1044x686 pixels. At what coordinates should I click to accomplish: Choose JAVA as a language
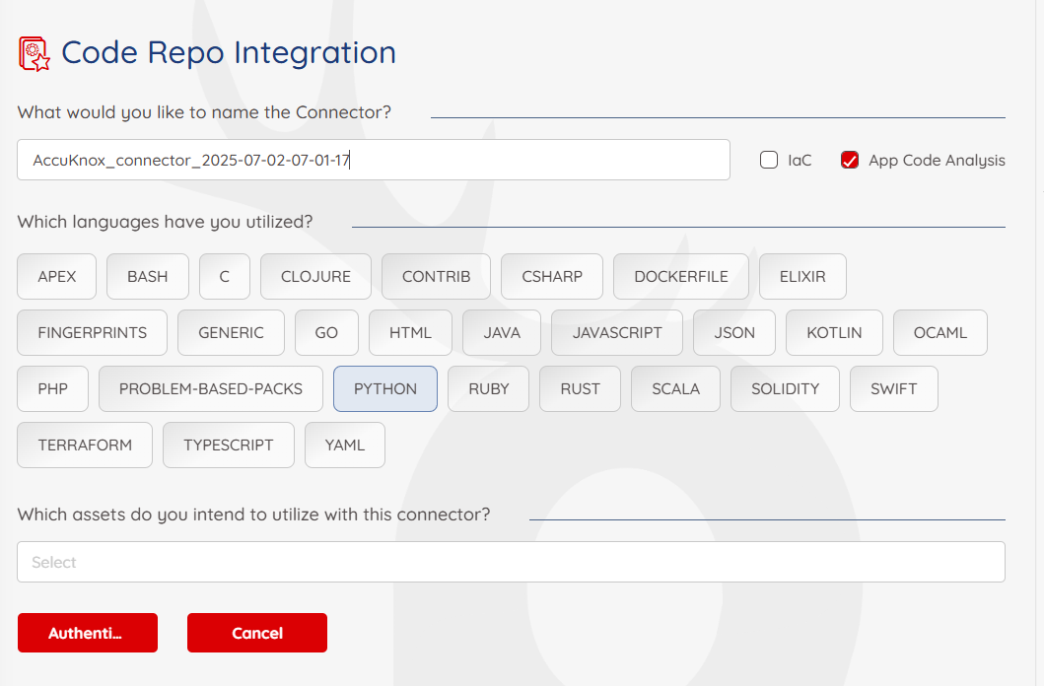click(x=502, y=333)
